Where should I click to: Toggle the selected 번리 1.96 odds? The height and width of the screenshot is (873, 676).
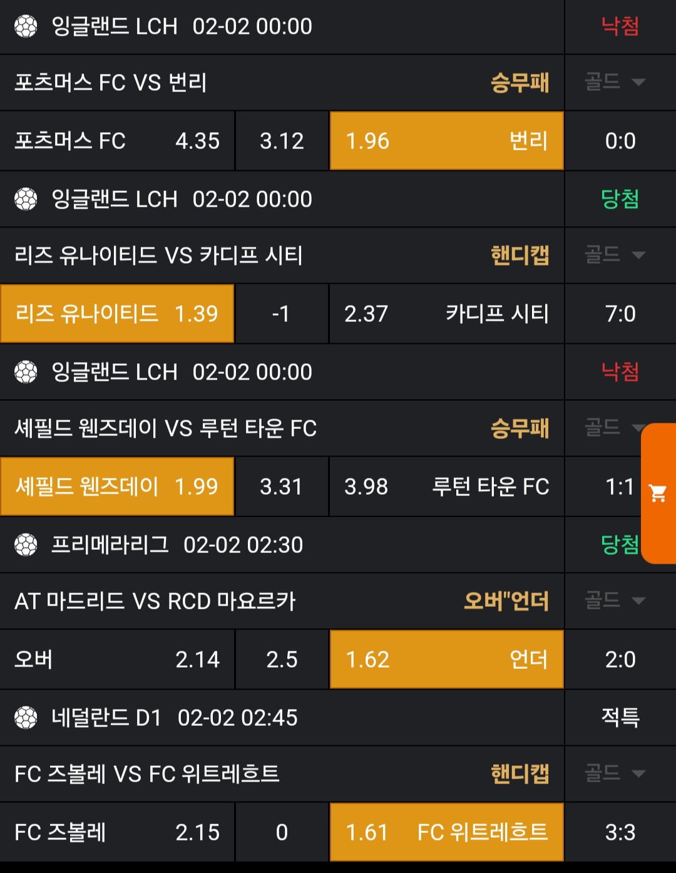coord(446,141)
